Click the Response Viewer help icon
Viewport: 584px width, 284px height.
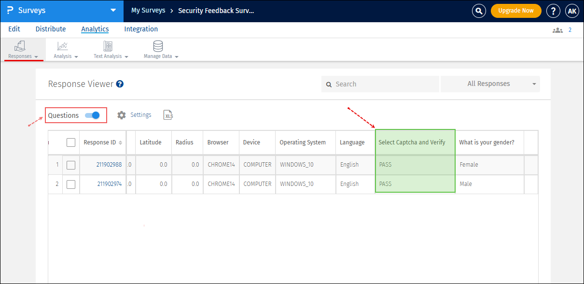pos(120,84)
